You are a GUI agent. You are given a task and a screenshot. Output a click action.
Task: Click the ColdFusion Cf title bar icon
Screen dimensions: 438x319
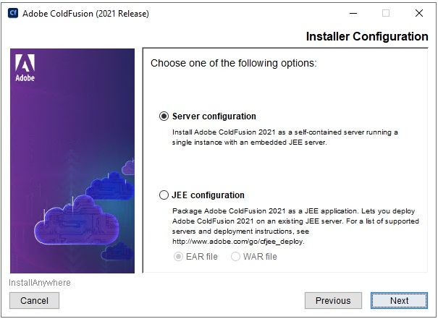(13, 13)
